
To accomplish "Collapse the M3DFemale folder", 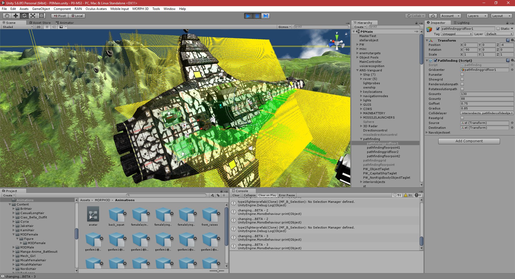I will [14, 234].
